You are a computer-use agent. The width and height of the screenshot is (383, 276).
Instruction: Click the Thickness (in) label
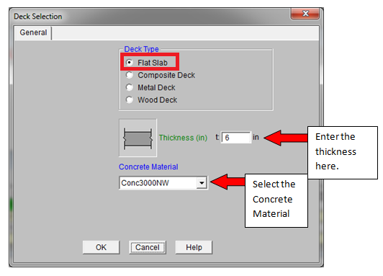pyautogui.click(x=183, y=138)
